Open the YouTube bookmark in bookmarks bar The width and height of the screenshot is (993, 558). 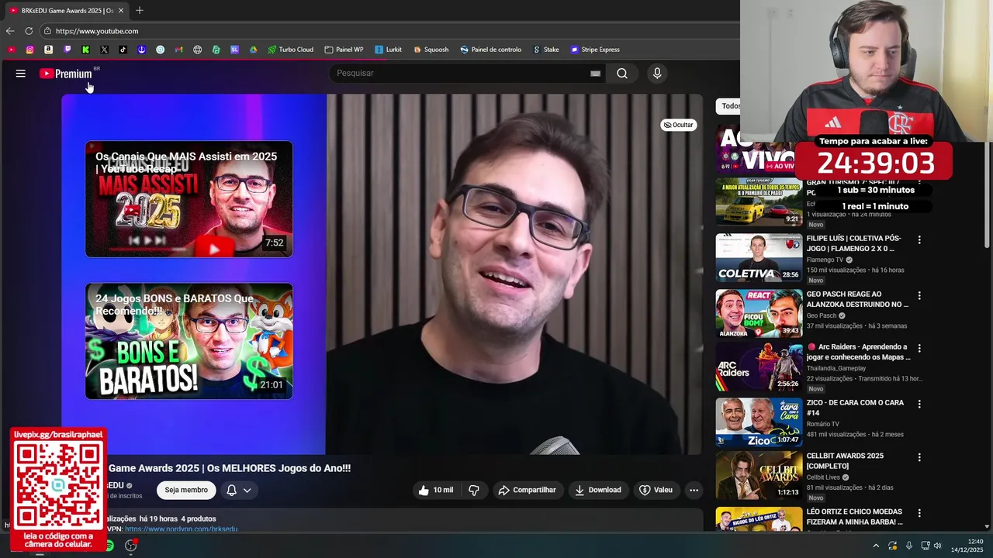pos(11,50)
